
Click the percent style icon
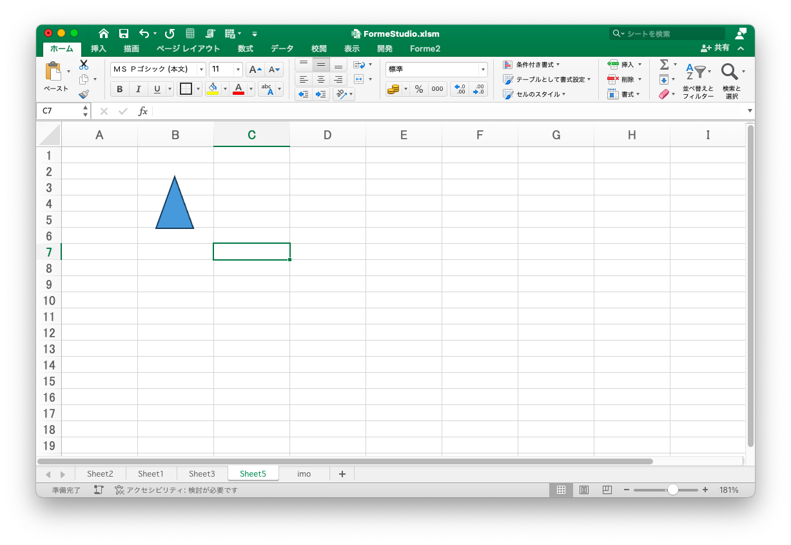[x=419, y=90]
